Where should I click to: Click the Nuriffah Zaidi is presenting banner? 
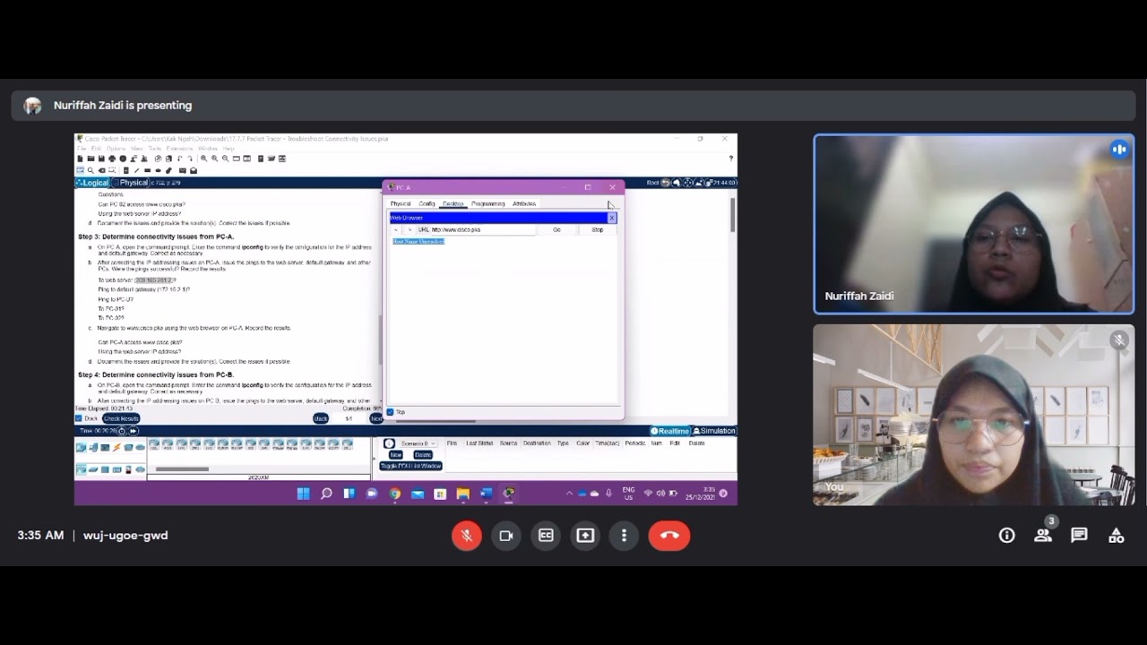coord(573,105)
